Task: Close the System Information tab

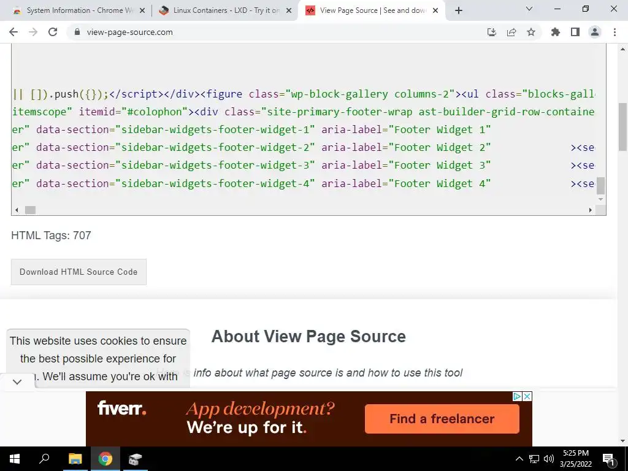Action: (x=142, y=11)
